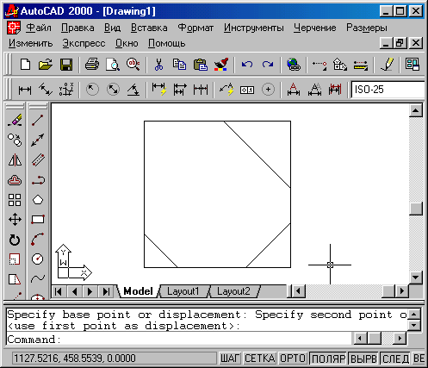Open the Файл menu

click(39, 28)
